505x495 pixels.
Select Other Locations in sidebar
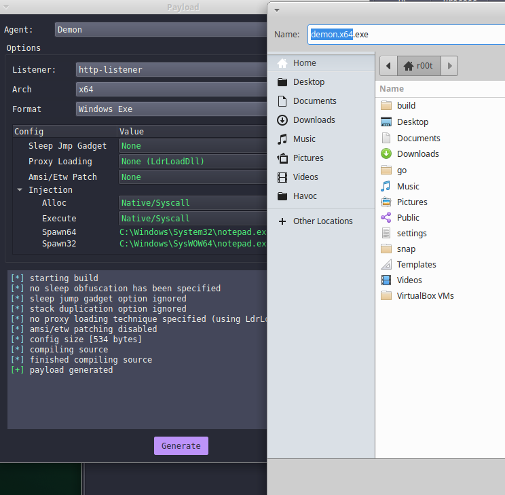pyautogui.click(x=321, y=221)
